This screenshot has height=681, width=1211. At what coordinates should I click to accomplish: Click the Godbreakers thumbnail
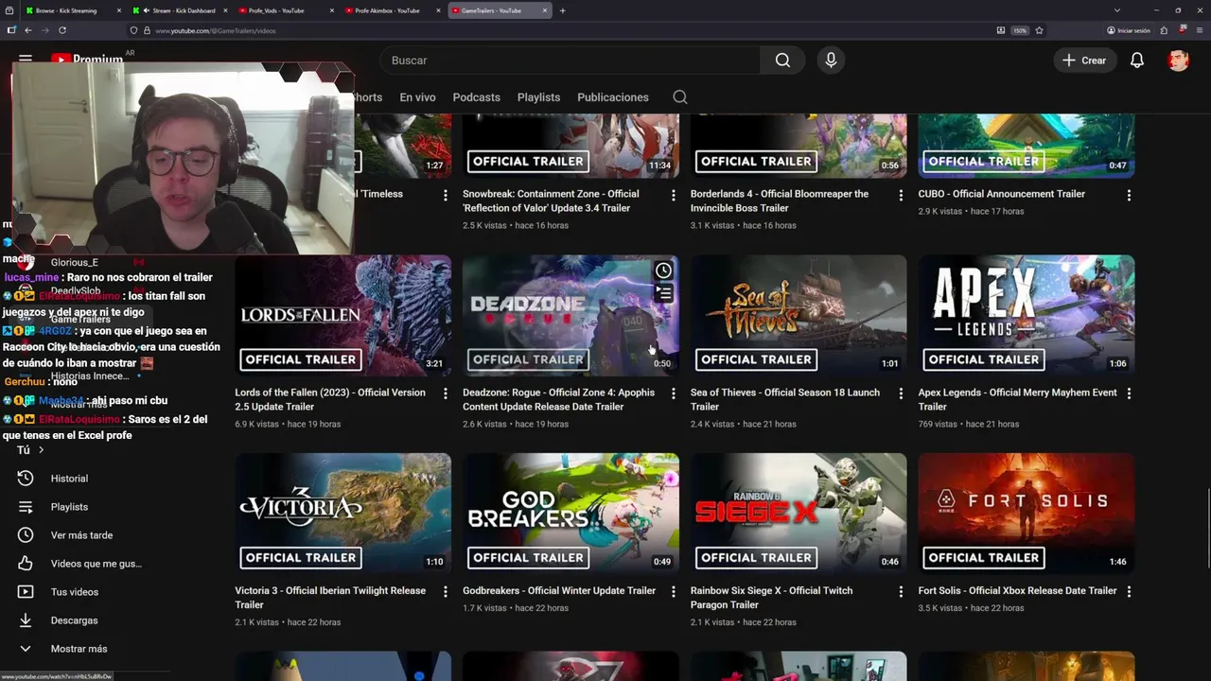coord(570,513)
